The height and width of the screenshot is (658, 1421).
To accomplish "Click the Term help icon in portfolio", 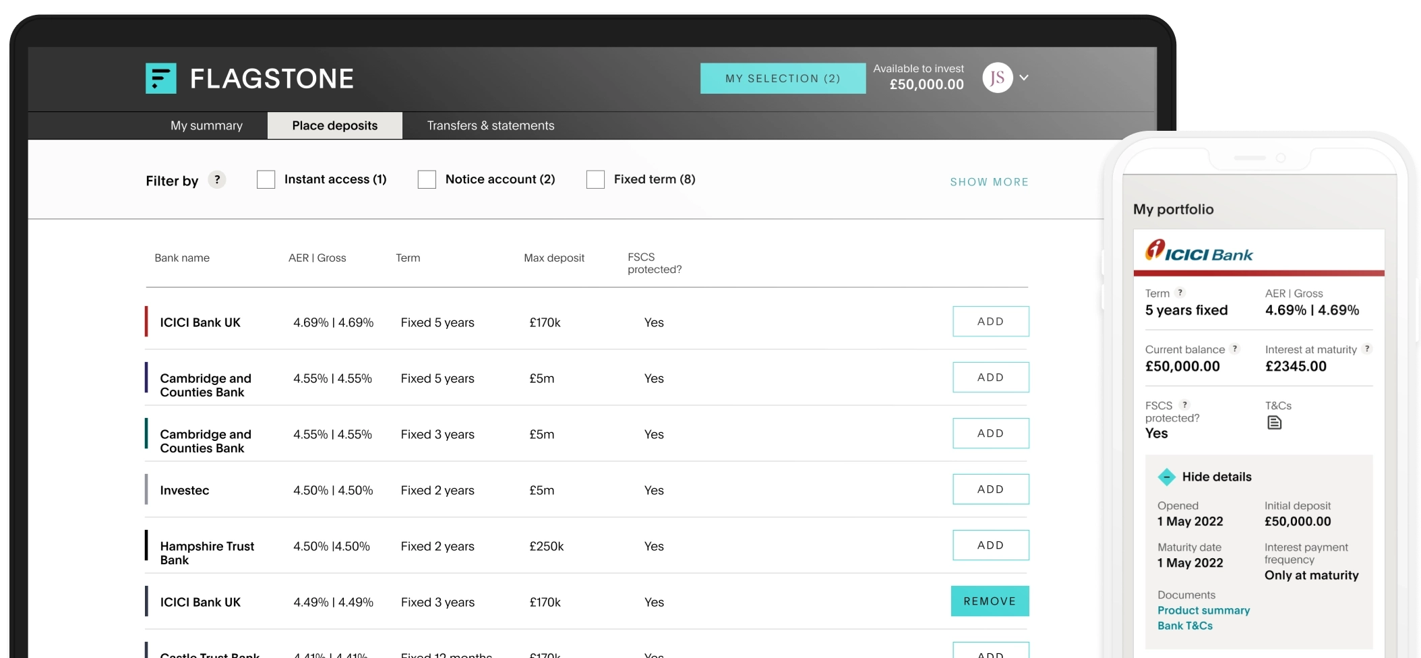I will [x=1180, y=293].
